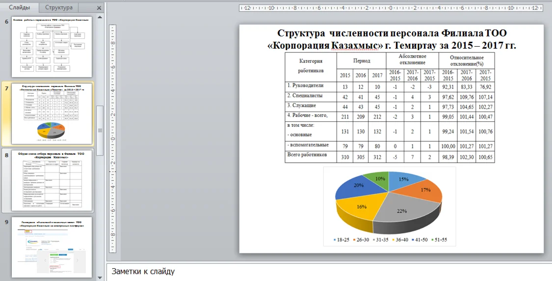Click the slide pane scroll up arrow
This screenshot has height=281, width=552.
click(x=100, y=17)
